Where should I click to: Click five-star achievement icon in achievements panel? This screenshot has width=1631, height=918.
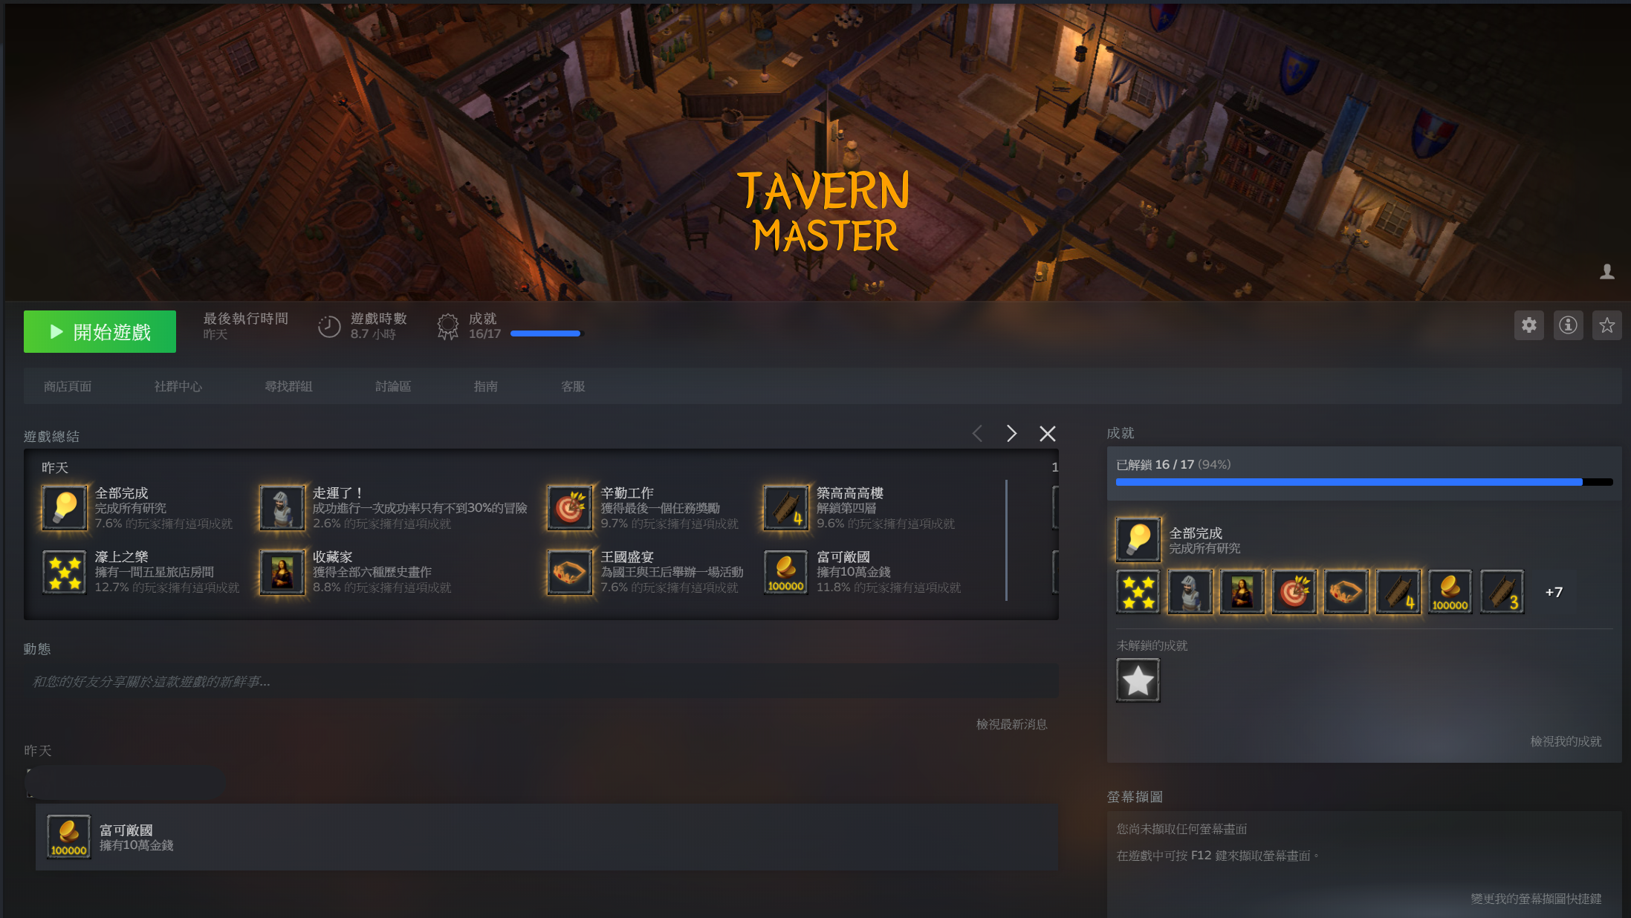click(1138, 592)
